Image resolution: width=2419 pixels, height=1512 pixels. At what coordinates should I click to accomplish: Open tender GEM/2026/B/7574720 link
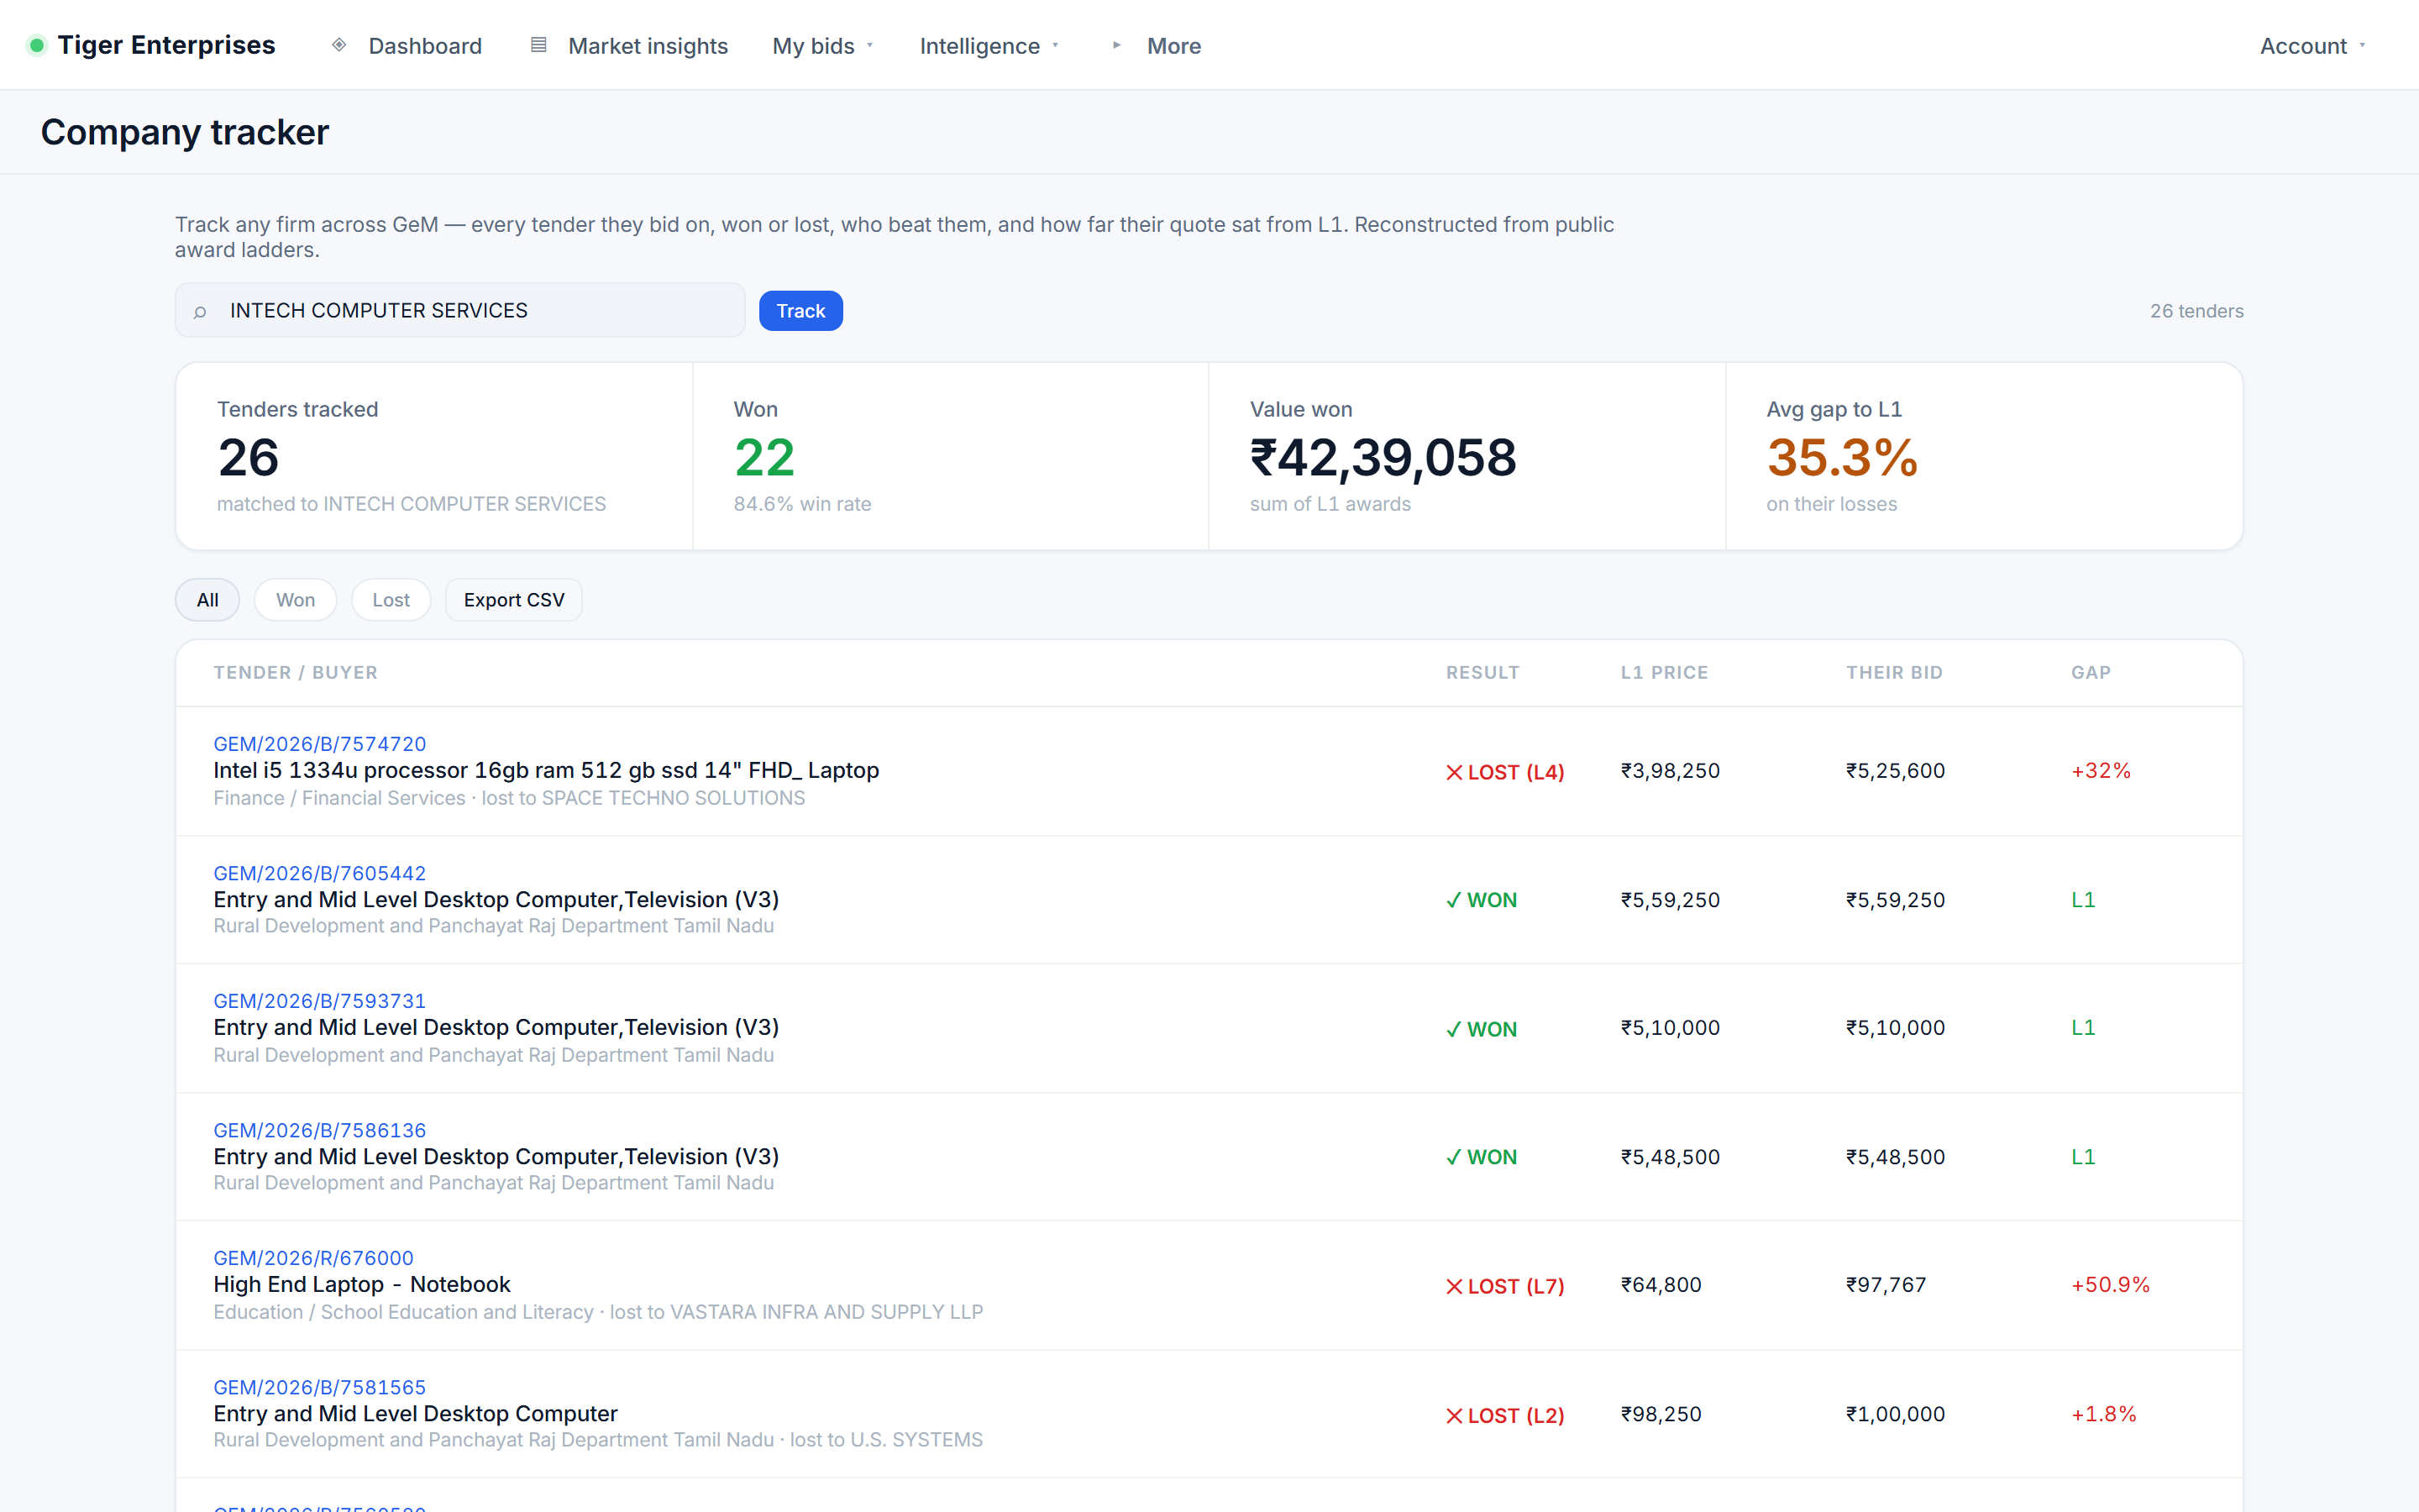pos(320,744)
